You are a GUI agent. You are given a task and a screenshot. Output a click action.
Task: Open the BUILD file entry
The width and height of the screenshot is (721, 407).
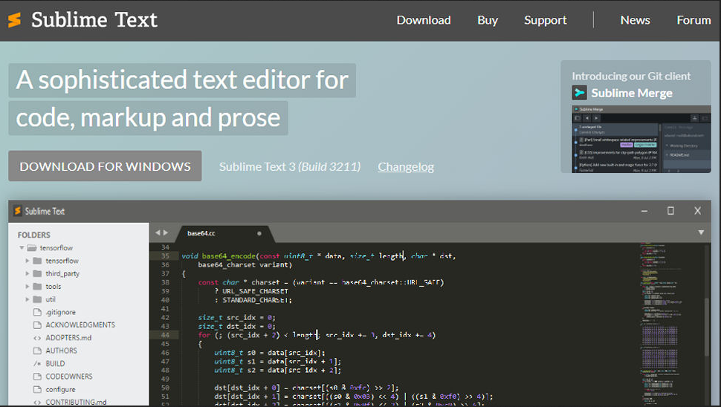(55, 363)
